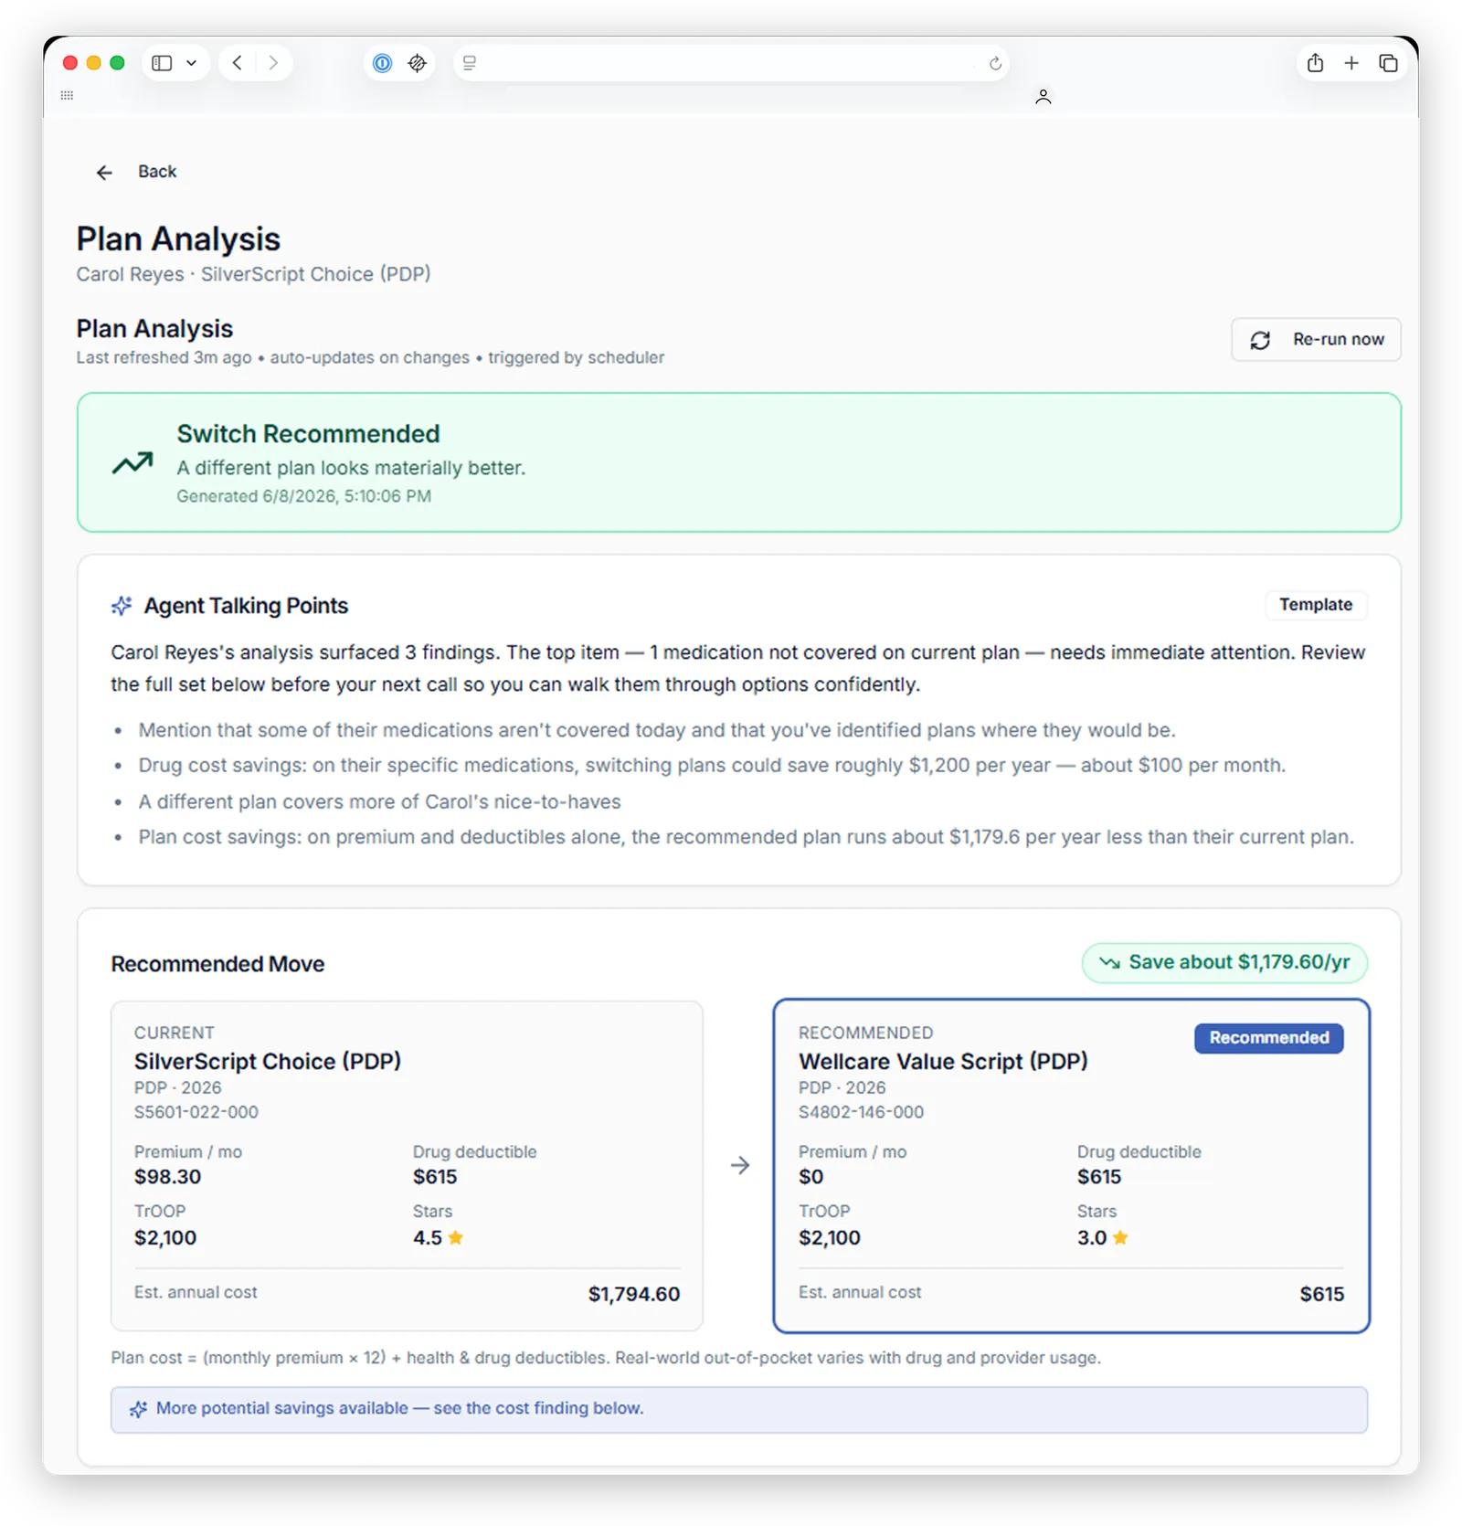Focus the browser address bar
Viewport: 1462px width, 1526px height.
click(731, 63)
